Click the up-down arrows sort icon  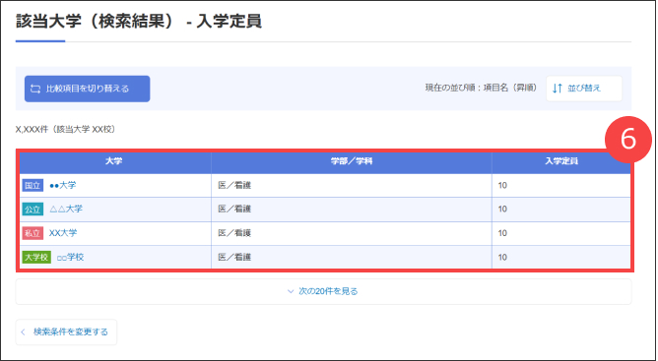pyautogui.click(x=557, y=89)
